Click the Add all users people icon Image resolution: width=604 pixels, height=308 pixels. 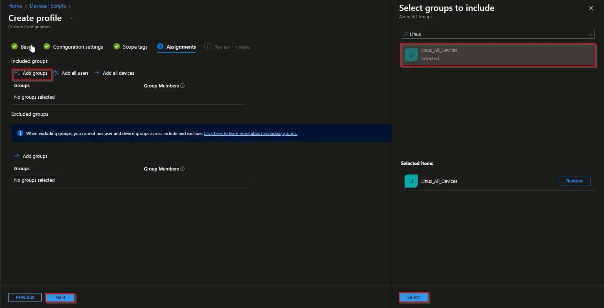tap(56, 73)
